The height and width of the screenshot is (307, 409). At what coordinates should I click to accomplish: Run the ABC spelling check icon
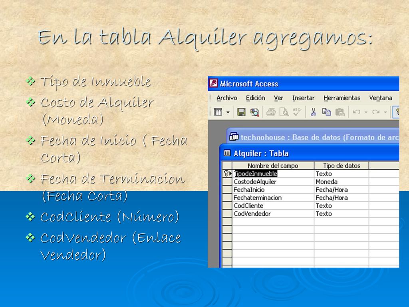297,112
